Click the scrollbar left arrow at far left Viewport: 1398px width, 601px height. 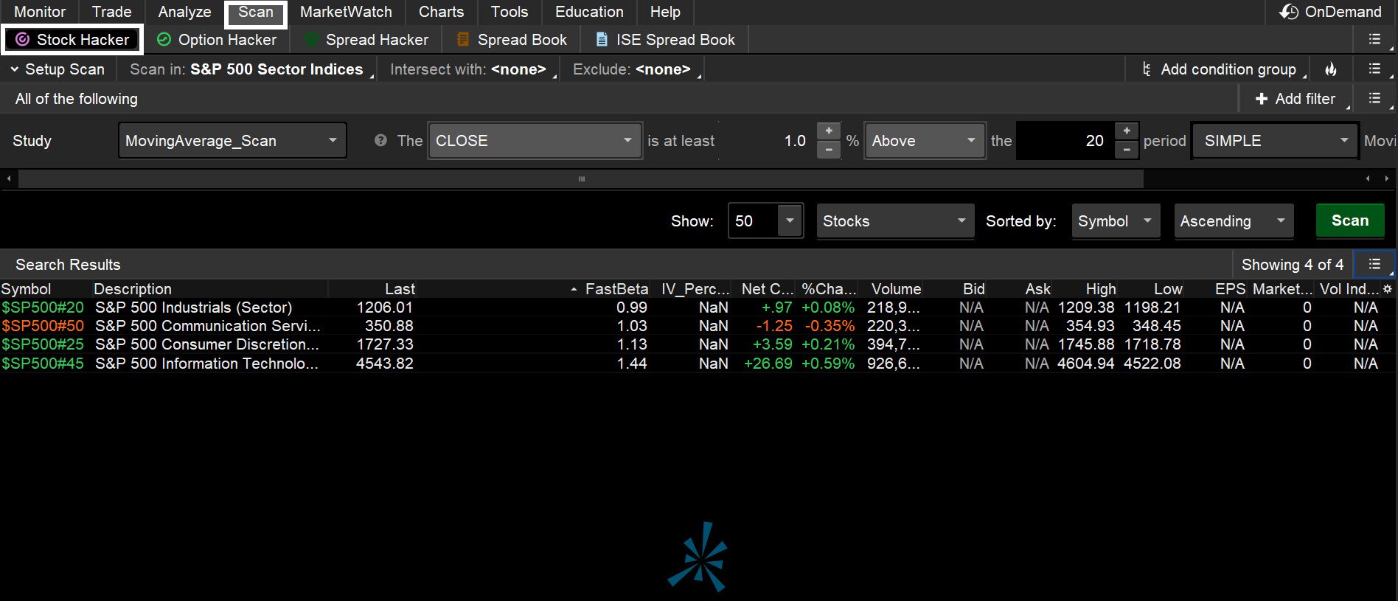click(8, 178)
